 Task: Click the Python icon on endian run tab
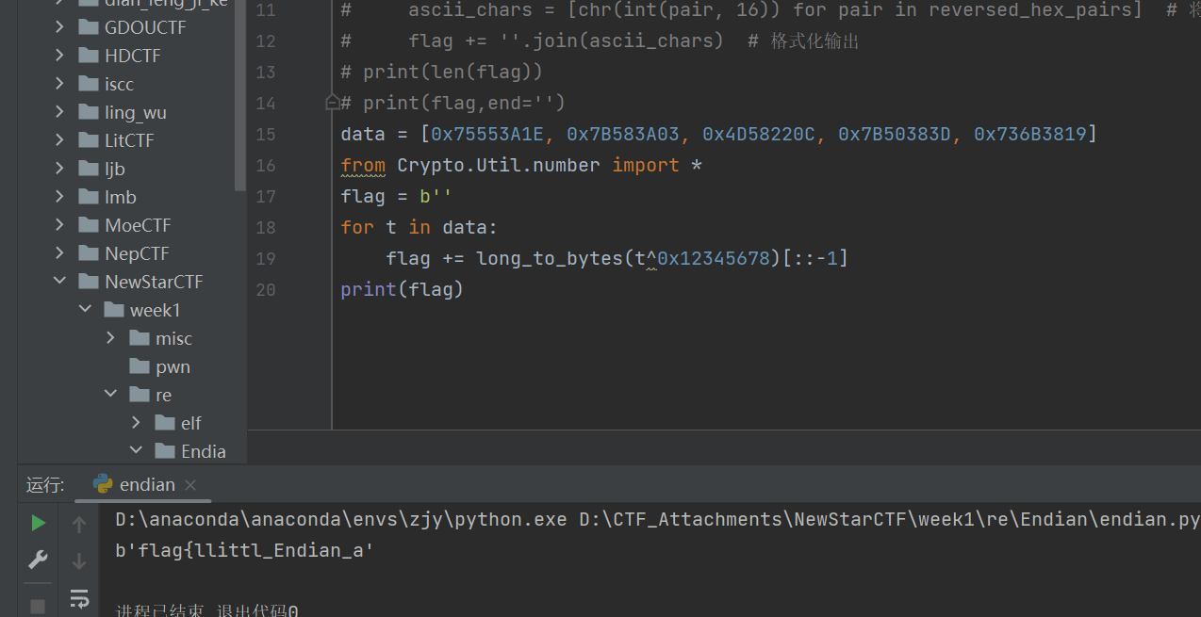tap(103, 484)
